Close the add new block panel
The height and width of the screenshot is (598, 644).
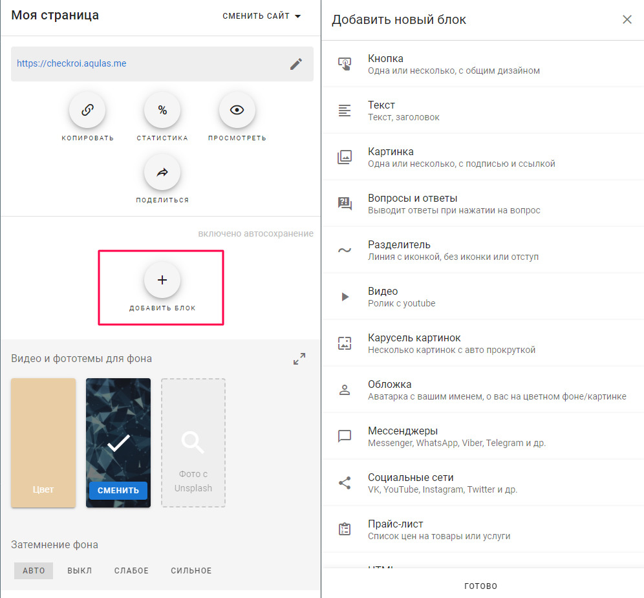click(x=627, y=19)
